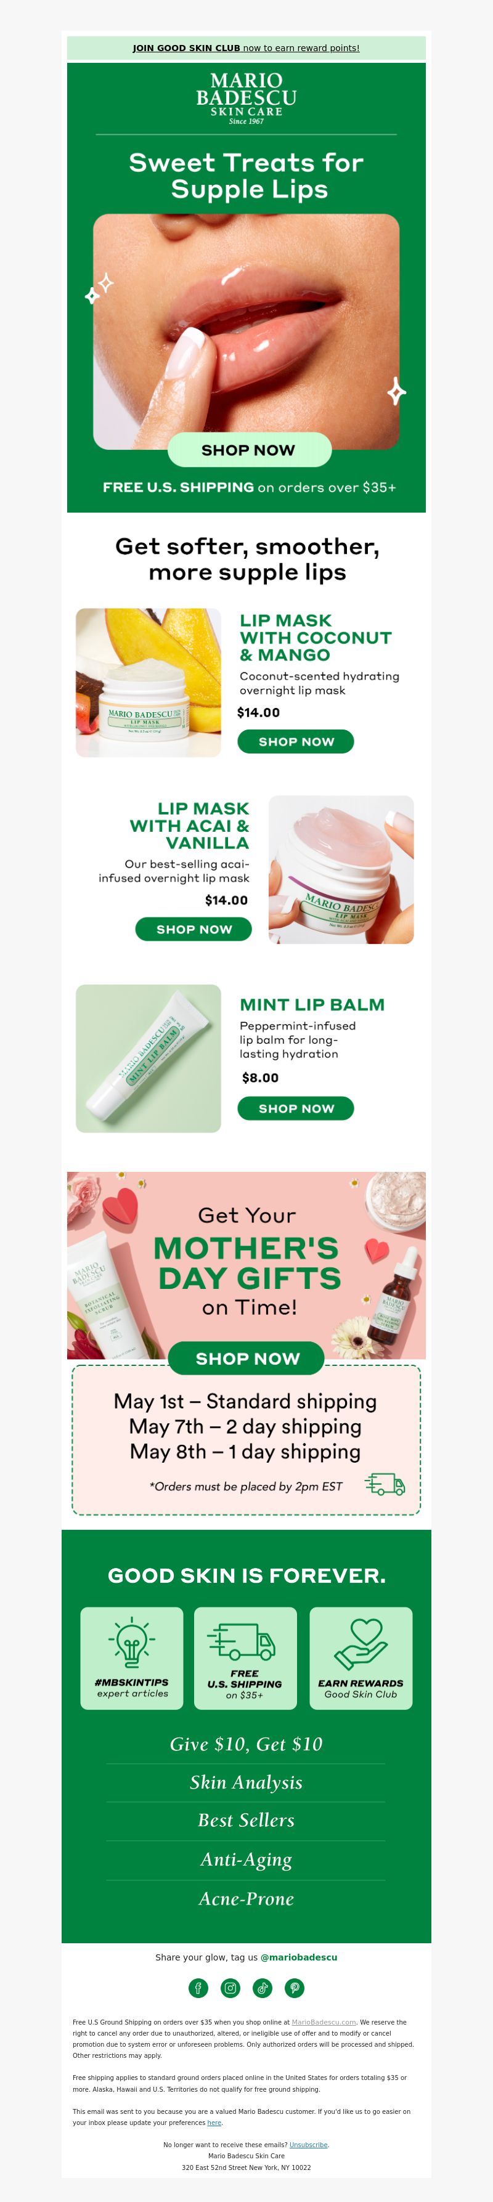Shop the Lip Mask with Acai & Vanilla
Image resolution: width=493 pixels, height=2202 pixels.
(x=194, y=929)
